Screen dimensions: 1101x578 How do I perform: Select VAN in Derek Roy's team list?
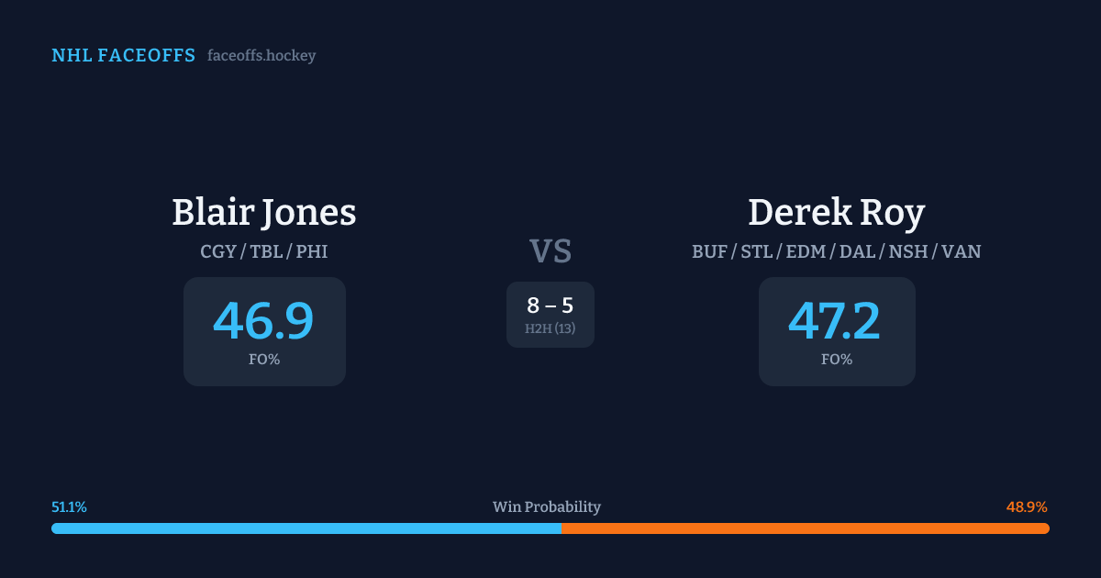[962, 251]
